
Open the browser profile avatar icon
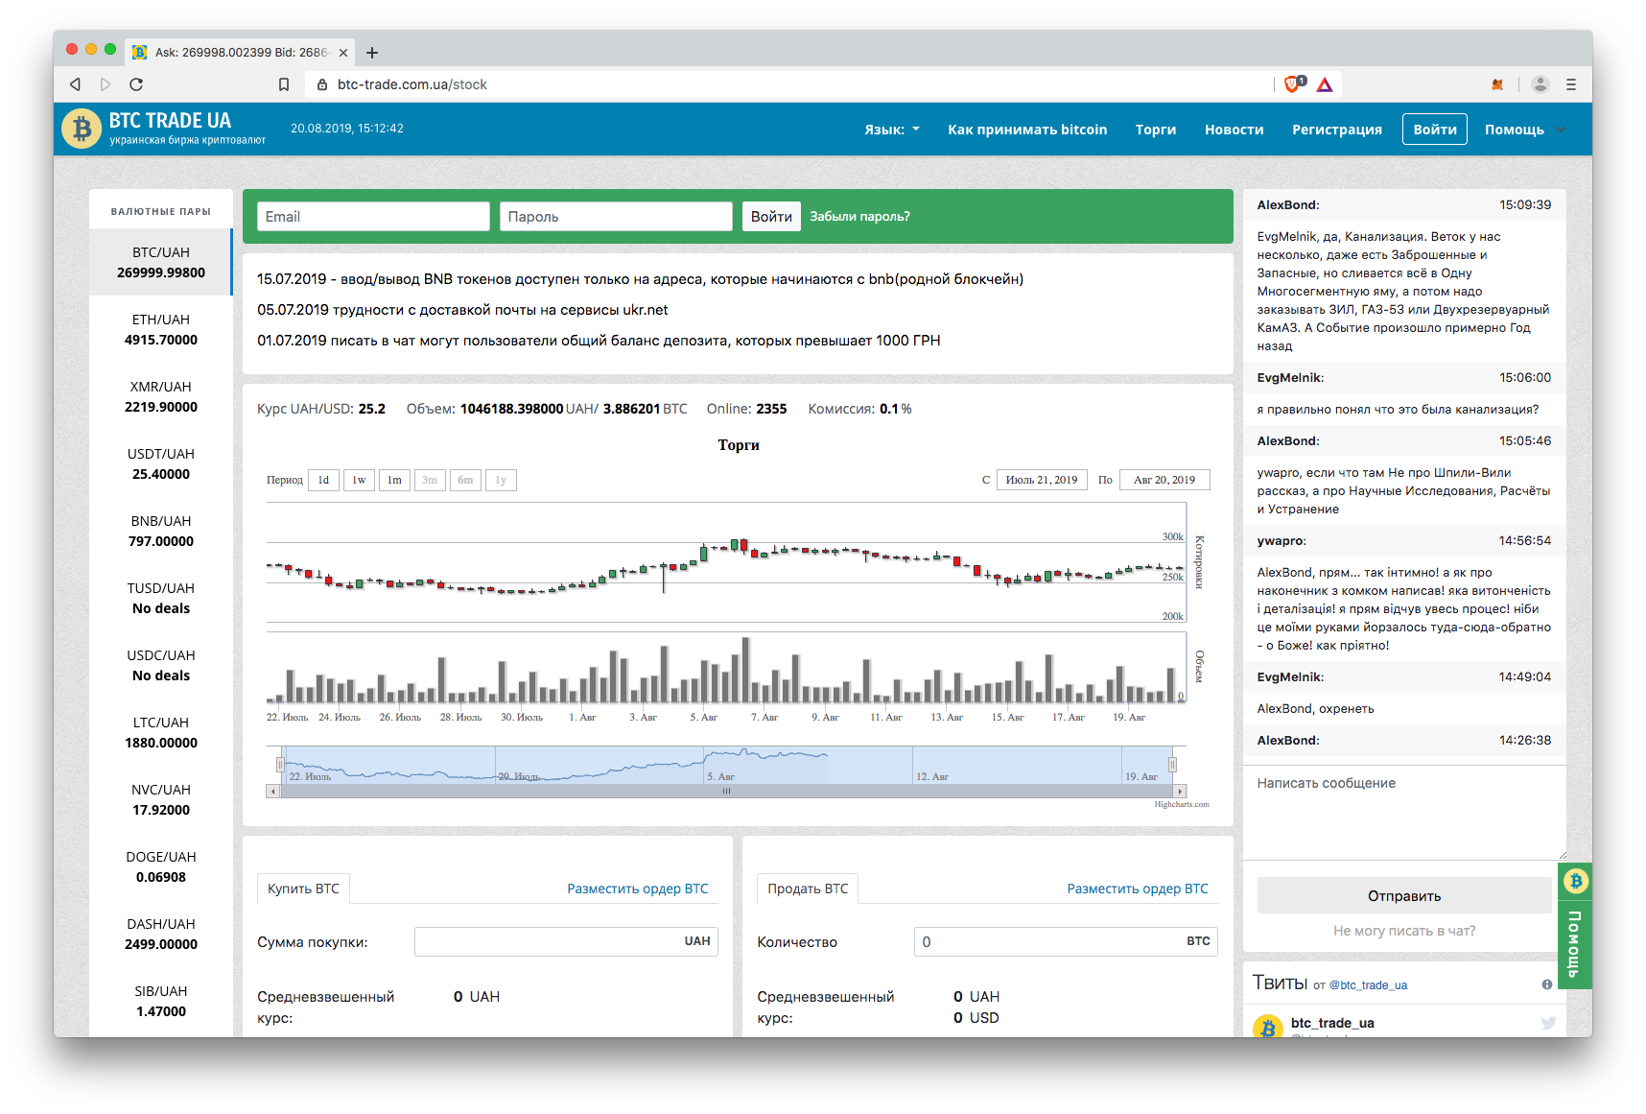tap(1540, 84)
